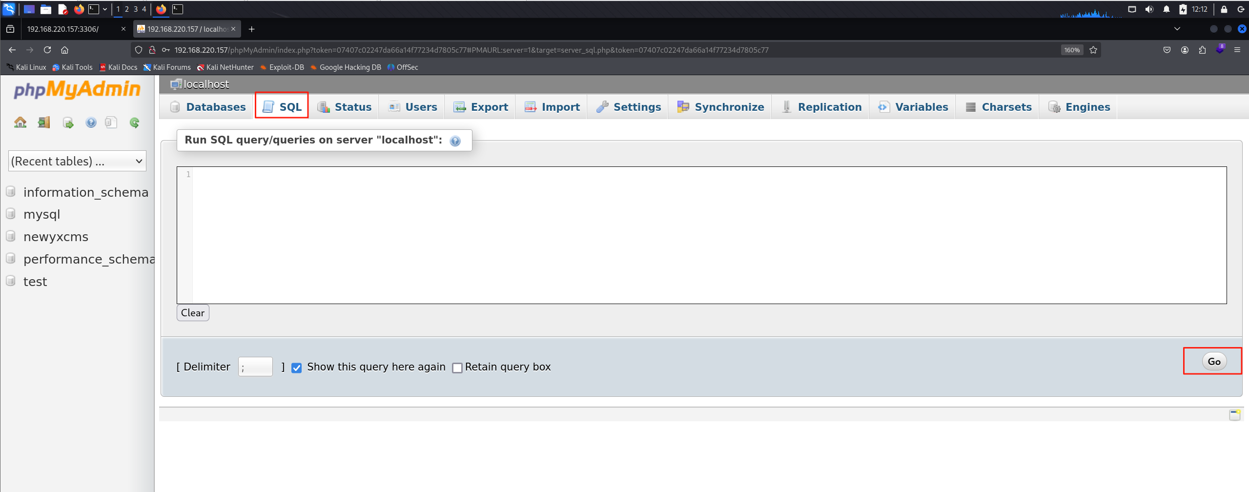Open the terminal launcher dropdown arrow in panel
Viewport: 1249px width, 492px height.
105,9
